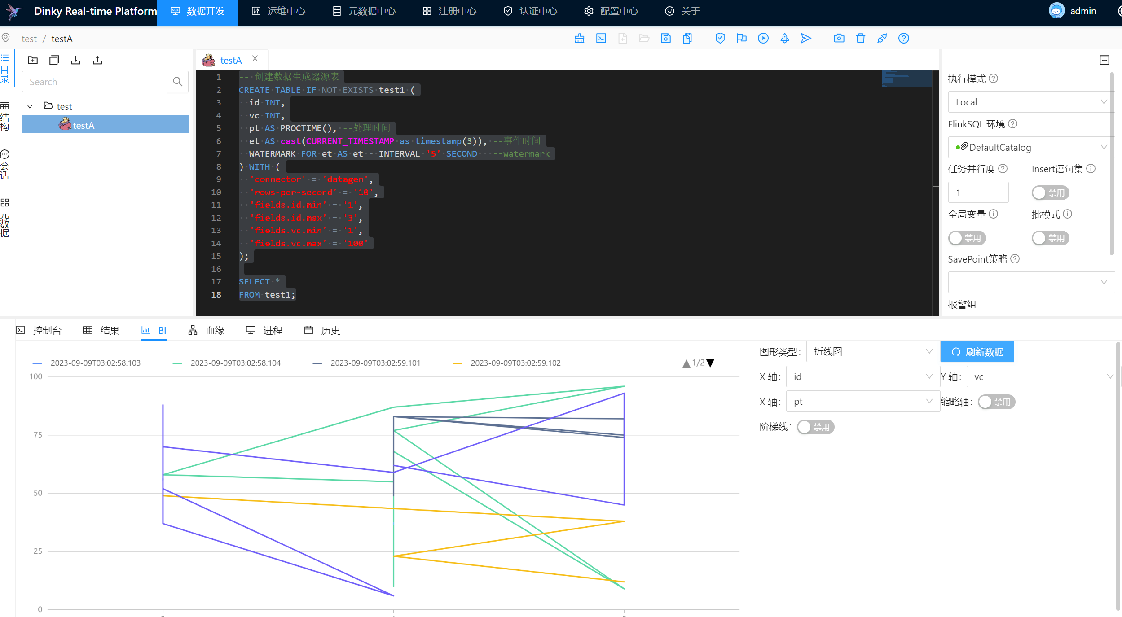Switch to the 进程 tab

pos(264,331)
